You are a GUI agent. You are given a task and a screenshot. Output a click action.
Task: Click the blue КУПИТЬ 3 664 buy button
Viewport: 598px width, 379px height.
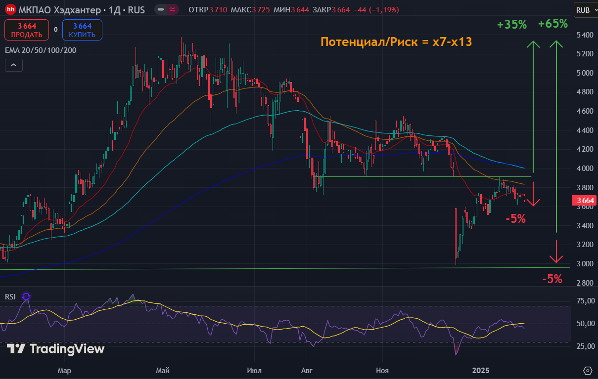click(x=82, y=30)
